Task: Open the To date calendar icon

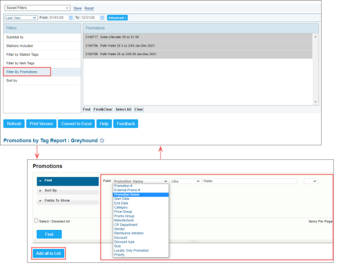Action: (102, 18)
